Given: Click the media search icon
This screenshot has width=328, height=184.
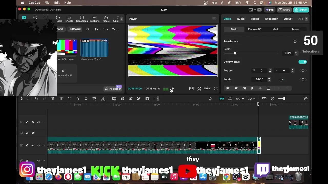Looking at the screenshot, I should click(88, 29).
